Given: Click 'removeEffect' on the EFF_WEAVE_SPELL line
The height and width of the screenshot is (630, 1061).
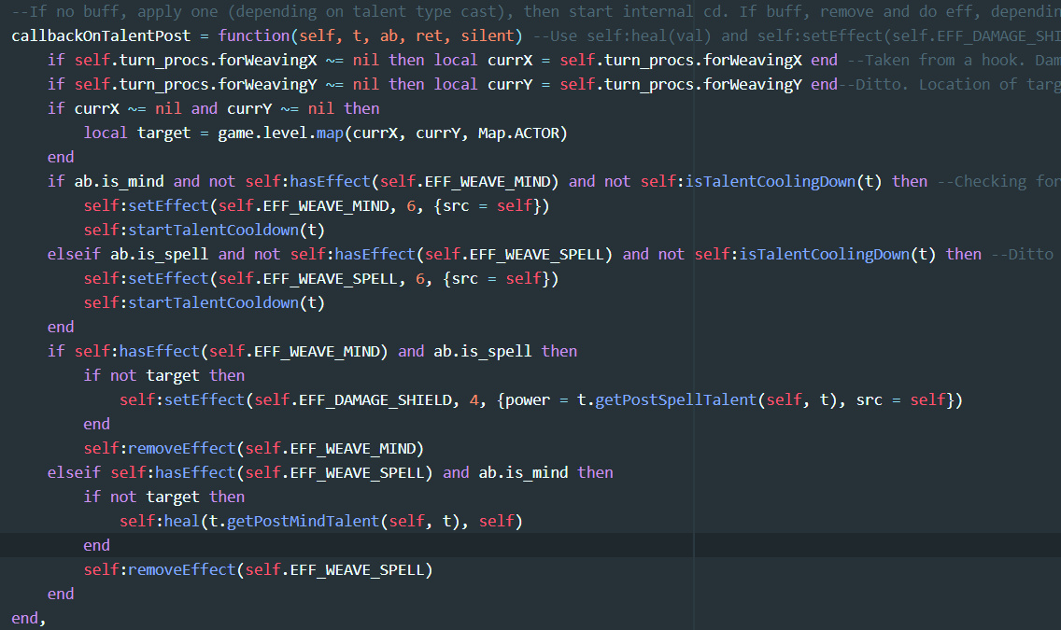Looking at the screenshot, I should point(182,570).
